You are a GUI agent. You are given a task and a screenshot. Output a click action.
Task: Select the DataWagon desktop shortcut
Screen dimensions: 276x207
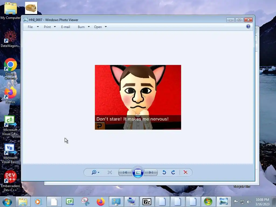pos(11,39)
